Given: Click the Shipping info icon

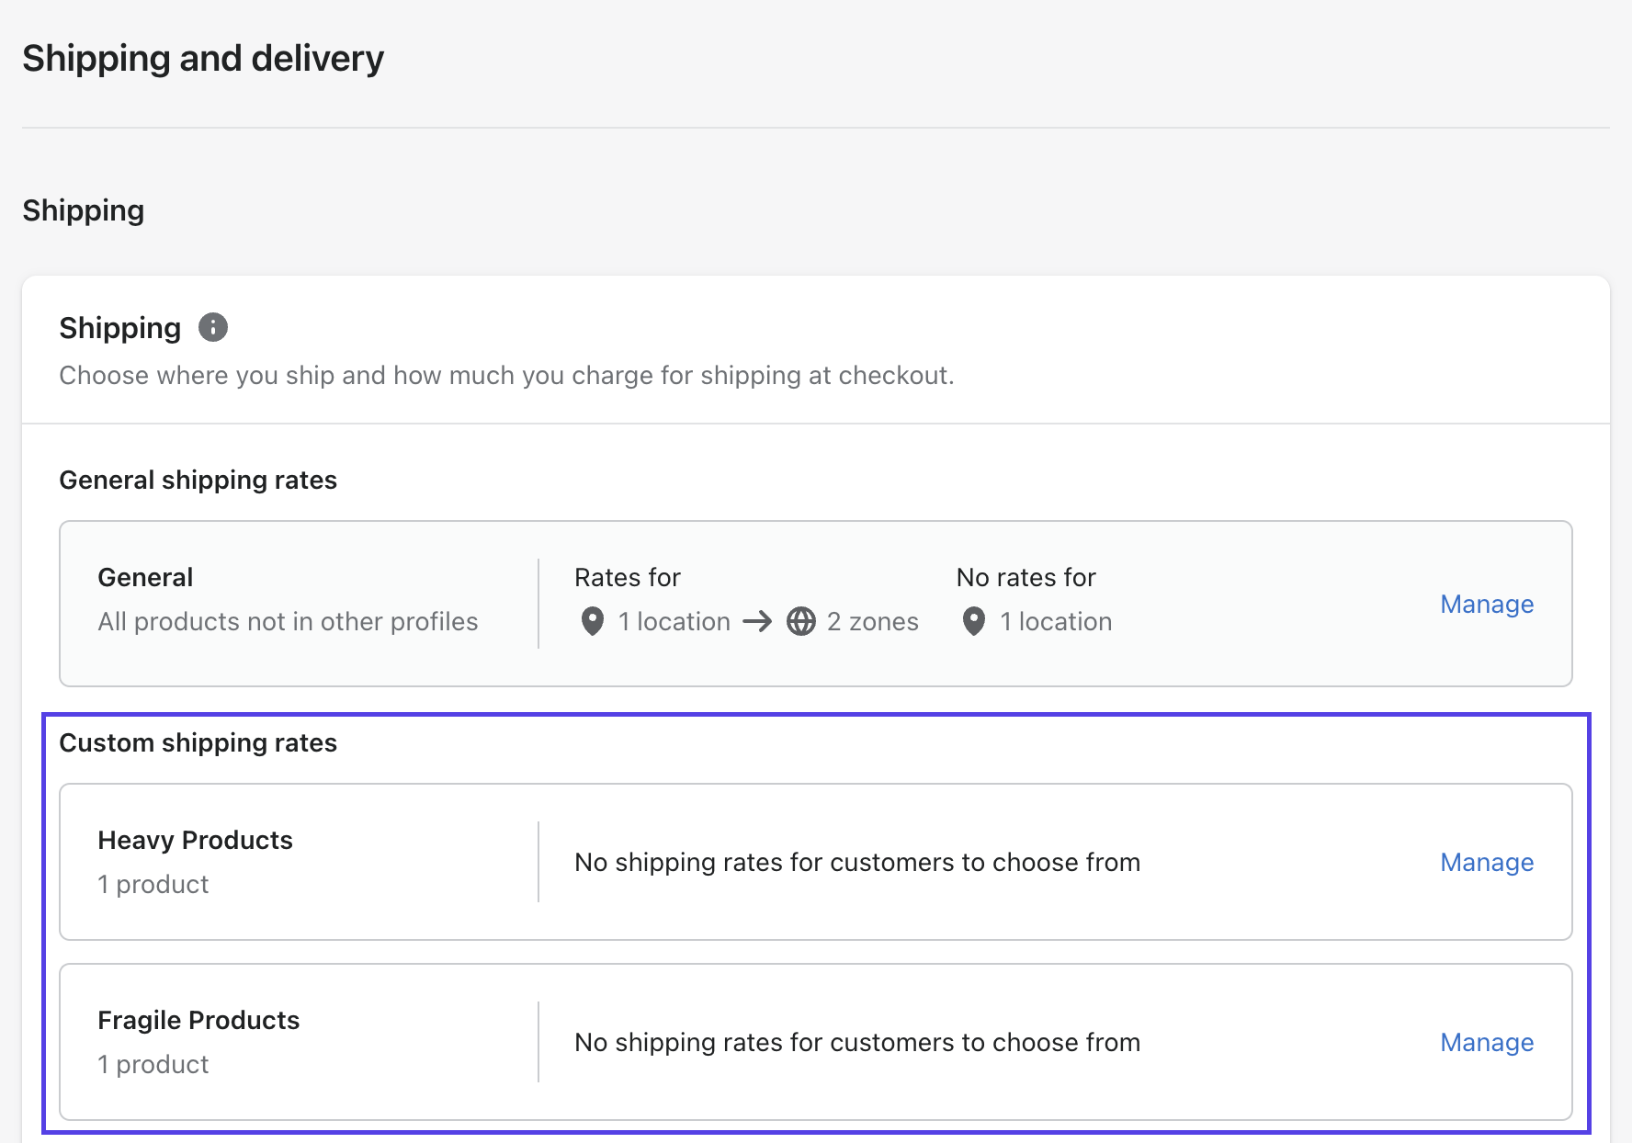Looking at the screenshot, I should coord(213,327).
